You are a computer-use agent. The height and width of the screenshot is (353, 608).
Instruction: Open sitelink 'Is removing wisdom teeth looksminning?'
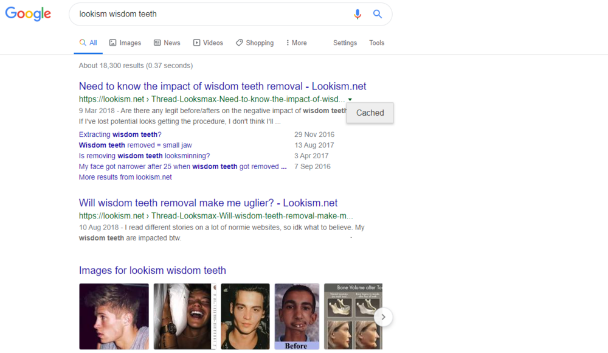(144, 156)
